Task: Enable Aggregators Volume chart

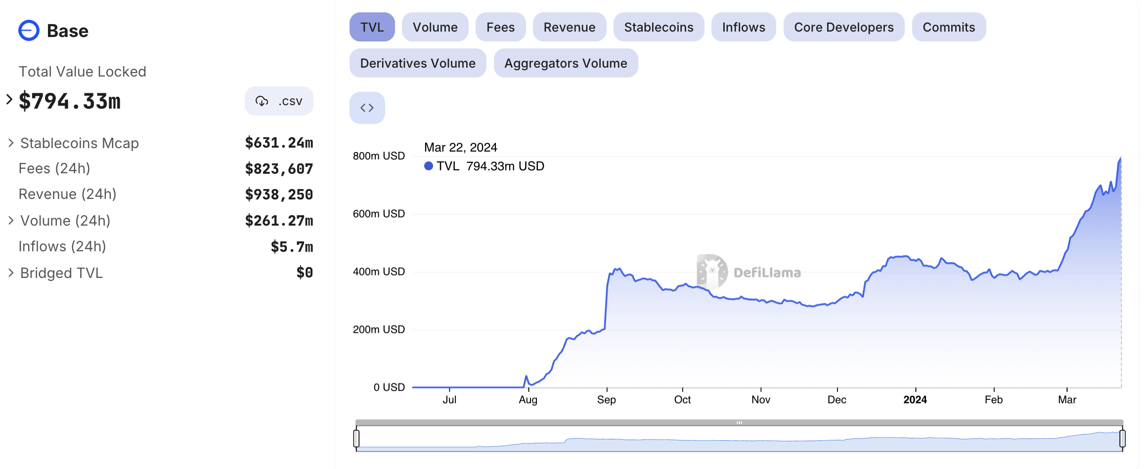Action: (x=566, y=63)
